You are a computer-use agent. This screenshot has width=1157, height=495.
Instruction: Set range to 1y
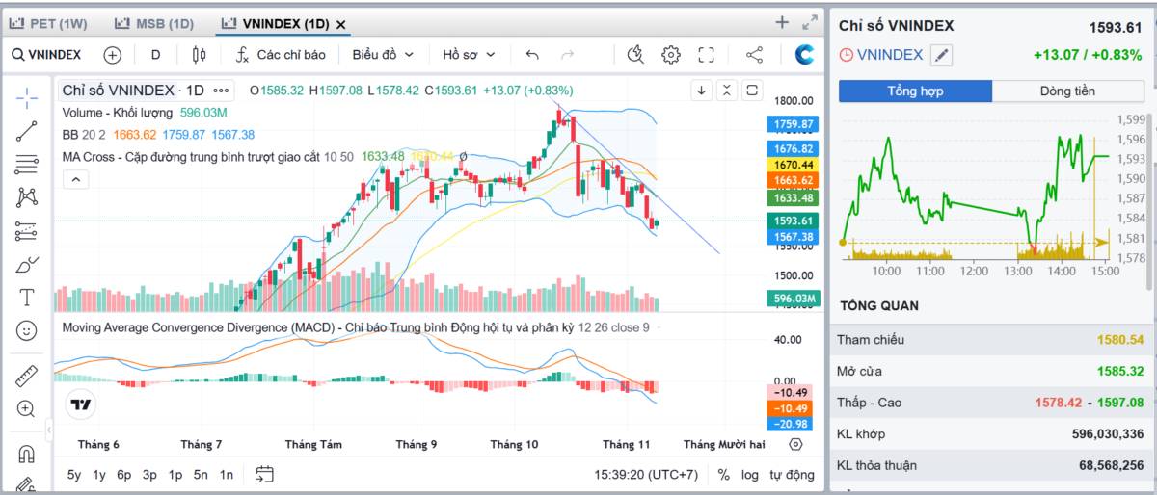[x=99, y=474]
